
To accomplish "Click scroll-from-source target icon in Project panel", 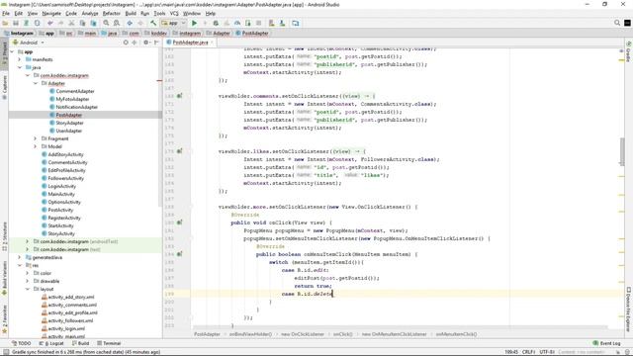I will pos(126,43).
